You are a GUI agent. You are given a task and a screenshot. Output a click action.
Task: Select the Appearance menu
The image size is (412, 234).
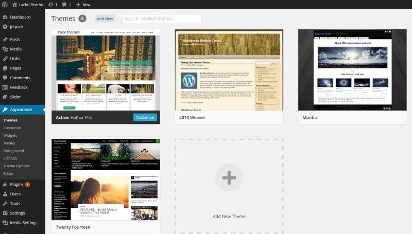point(21,110)
